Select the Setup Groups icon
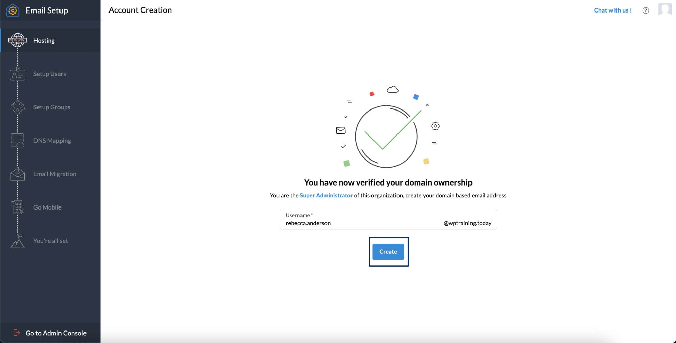The width and height of the screenshot is (676, 343). click(18, 107)
